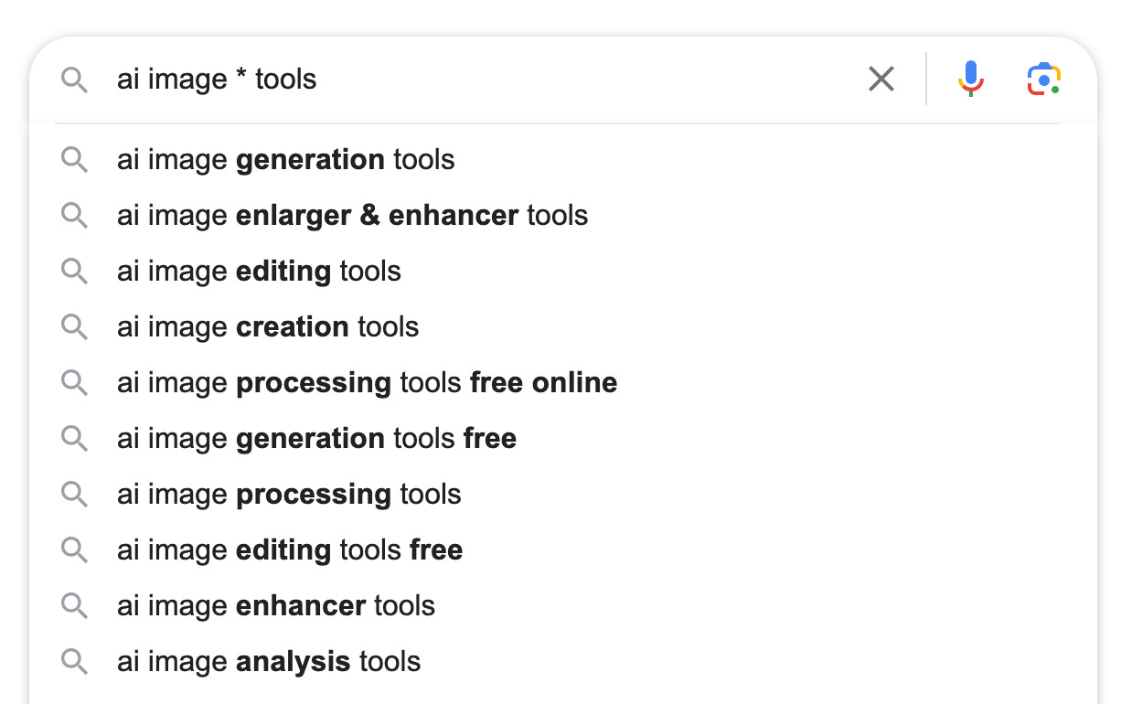The image size is (1121, 704).
Task: Click the magnifier icon beside 'ai image creation tools'
Action: point(74,327)
